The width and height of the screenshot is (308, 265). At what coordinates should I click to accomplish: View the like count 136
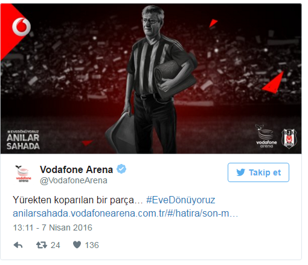92,245
